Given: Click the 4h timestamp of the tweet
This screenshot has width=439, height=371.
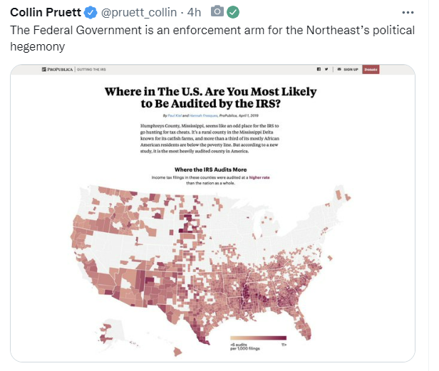Looking at the screenshot, I should coord(194,12).
